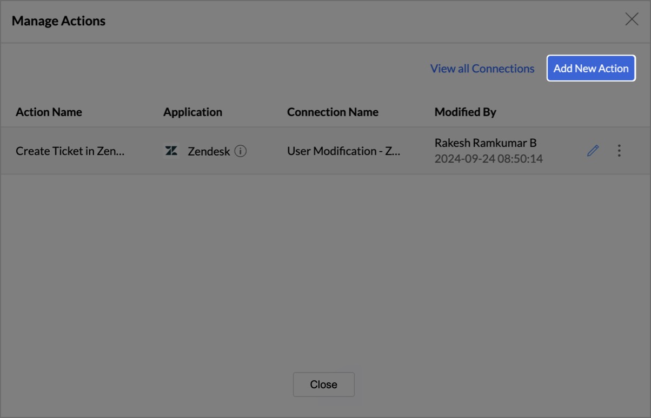Click the Modified By column header
The width and height of the screenshot is (651, 418).
[465, 112]
